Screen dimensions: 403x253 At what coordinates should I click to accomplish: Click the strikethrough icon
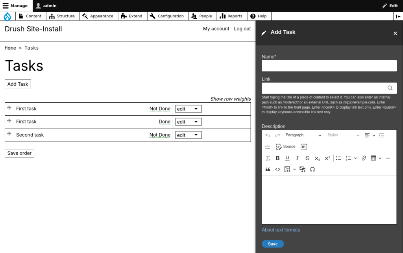tap(307, 158)
